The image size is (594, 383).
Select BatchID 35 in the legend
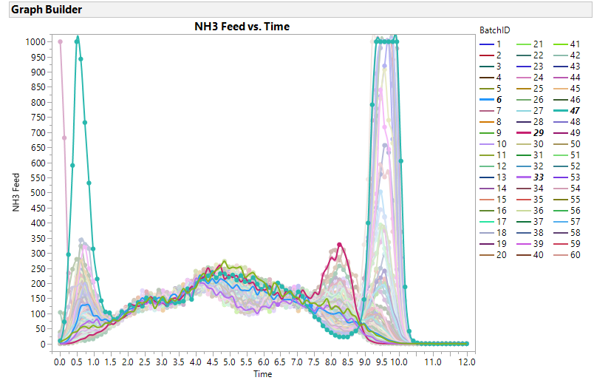click(530, 200)
